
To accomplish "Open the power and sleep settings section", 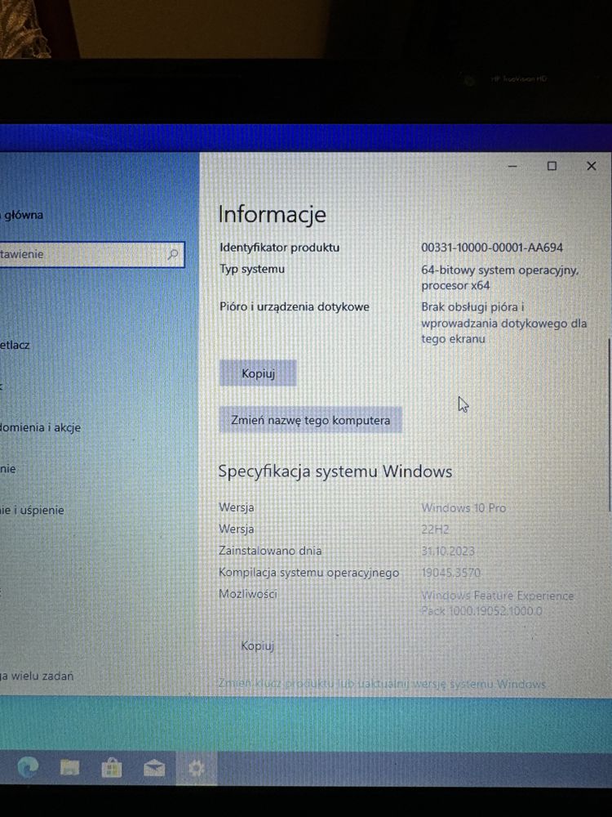I will pyautogui.click(x=33, y=510).
